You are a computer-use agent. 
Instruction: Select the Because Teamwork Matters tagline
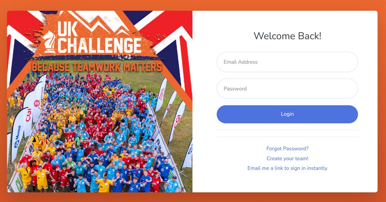97,67
